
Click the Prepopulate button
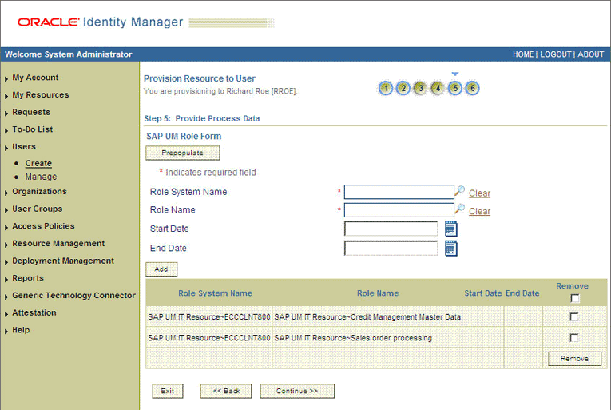[183, 153]
